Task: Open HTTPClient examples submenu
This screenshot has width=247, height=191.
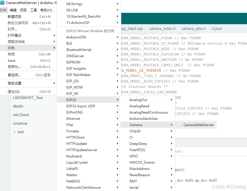Action: 89,137
